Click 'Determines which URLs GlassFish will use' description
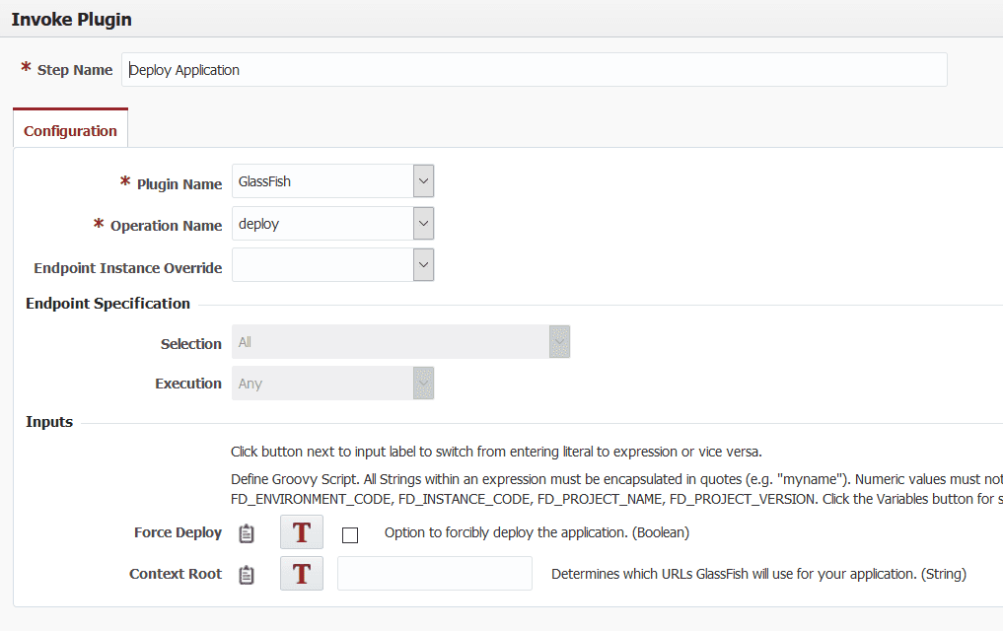1003x631 pixels. pos(758,574)
